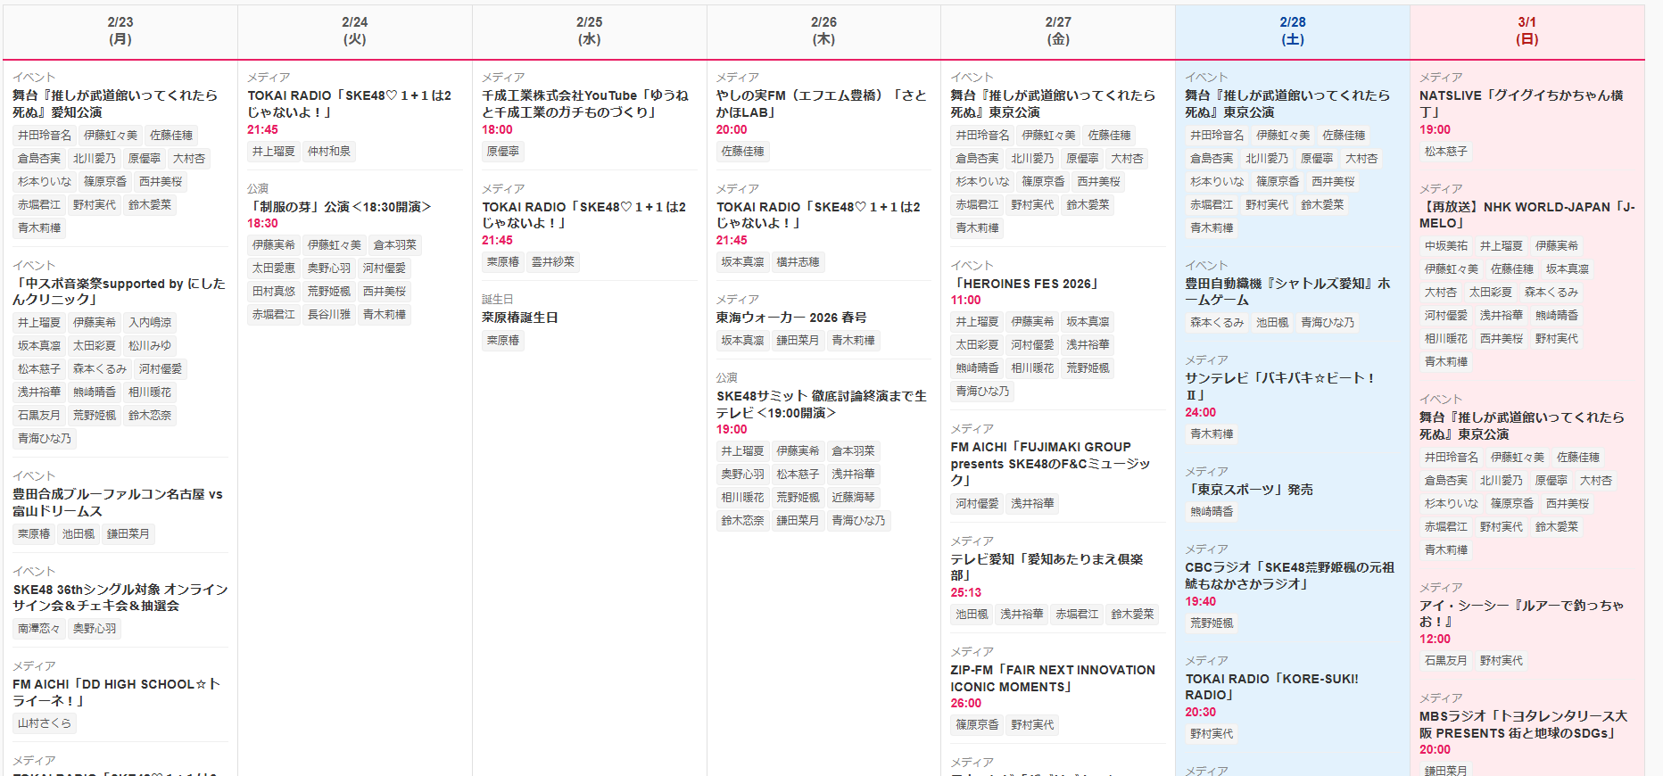Select the 2/28 (土) column header
The height and width of the screenshot is (776, 1663).
click(x=1292, y=31)
